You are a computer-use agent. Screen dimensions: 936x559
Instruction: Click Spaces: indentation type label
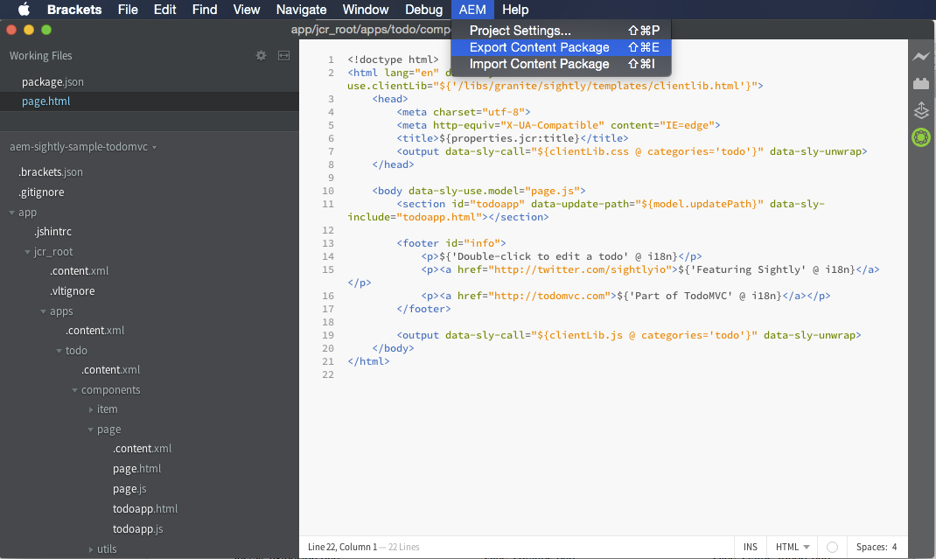871,547
